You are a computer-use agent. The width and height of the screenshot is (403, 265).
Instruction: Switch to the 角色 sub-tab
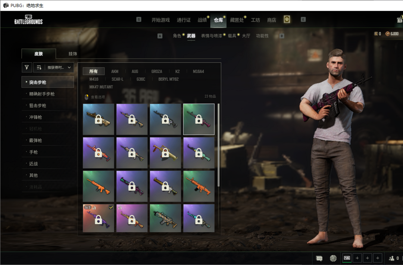[x=177, y=36]
